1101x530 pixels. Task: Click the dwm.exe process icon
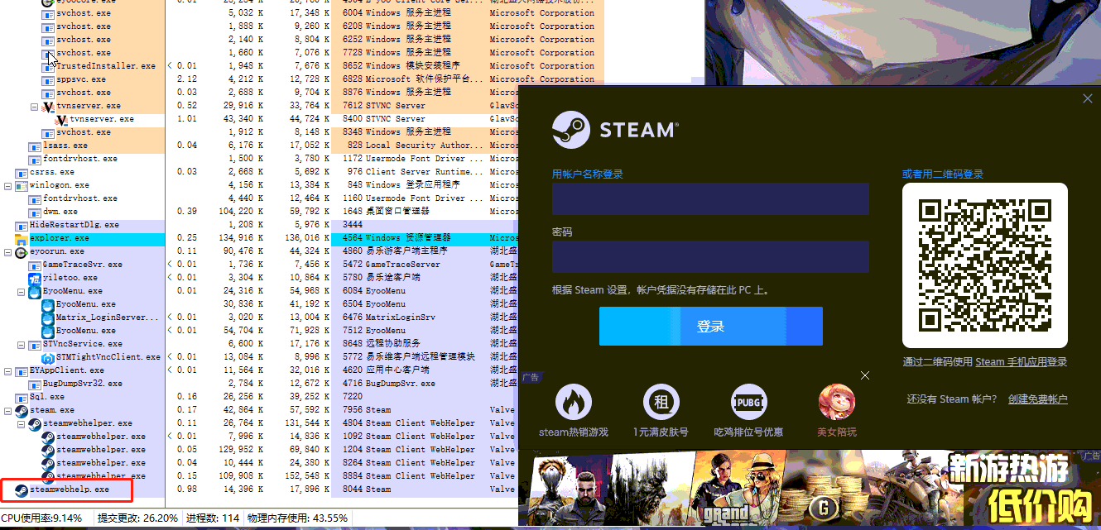click(35, 212)
